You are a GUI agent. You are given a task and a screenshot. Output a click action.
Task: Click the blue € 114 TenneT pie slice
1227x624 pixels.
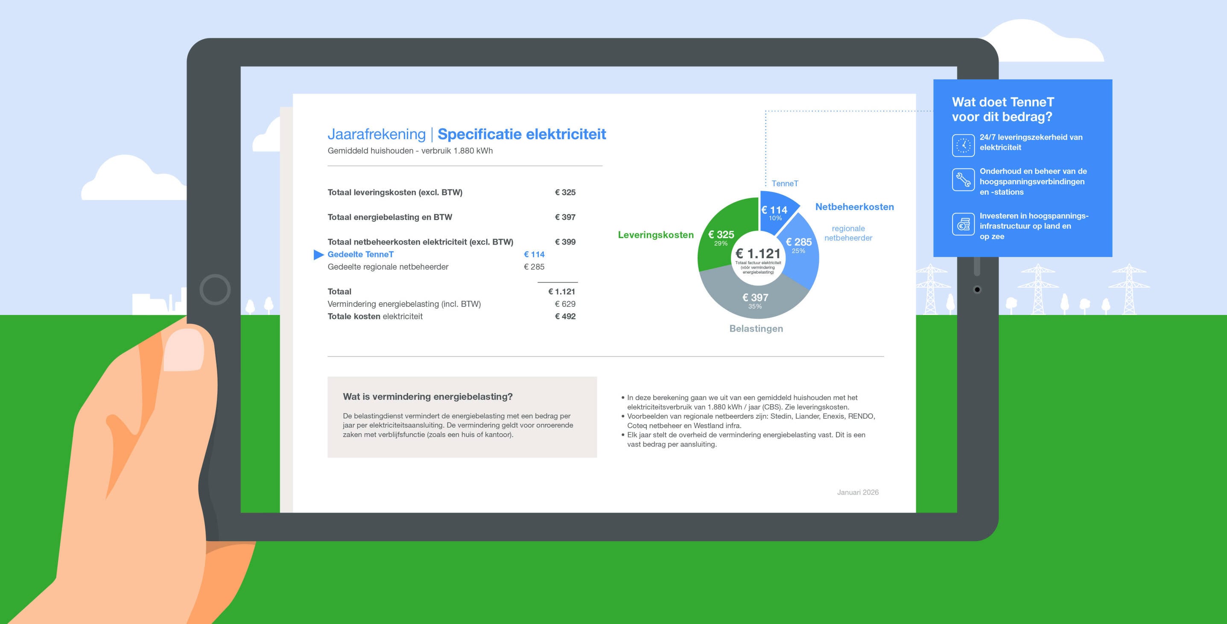click(x=774, y=211)
